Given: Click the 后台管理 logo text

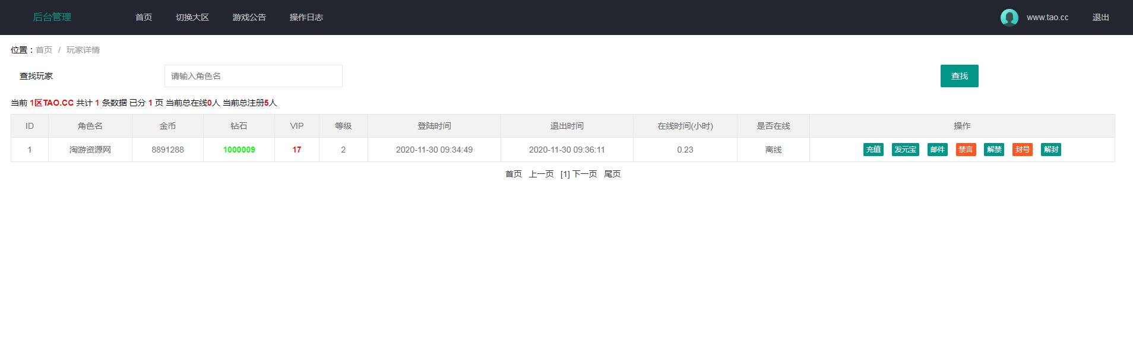Looking at the screenshot, I should click(52, 17).
